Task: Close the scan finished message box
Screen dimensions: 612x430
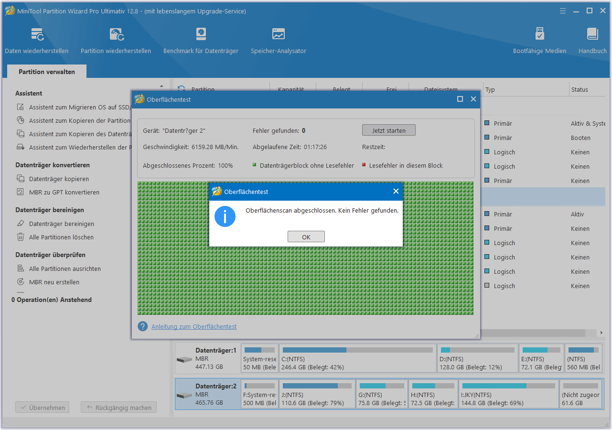Action: pos(396,192)
